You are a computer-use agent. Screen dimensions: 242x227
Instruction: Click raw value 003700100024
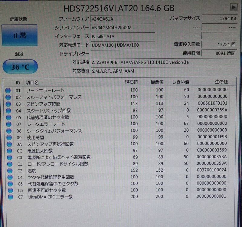(211, 170)
